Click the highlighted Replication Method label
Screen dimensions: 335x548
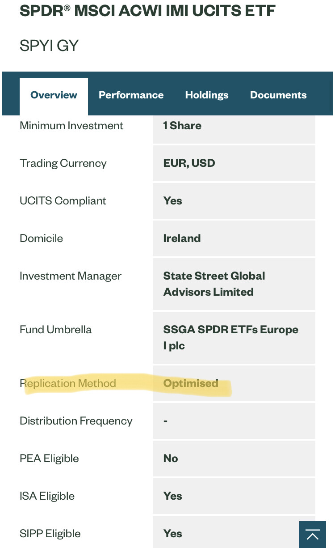(68, 383)
